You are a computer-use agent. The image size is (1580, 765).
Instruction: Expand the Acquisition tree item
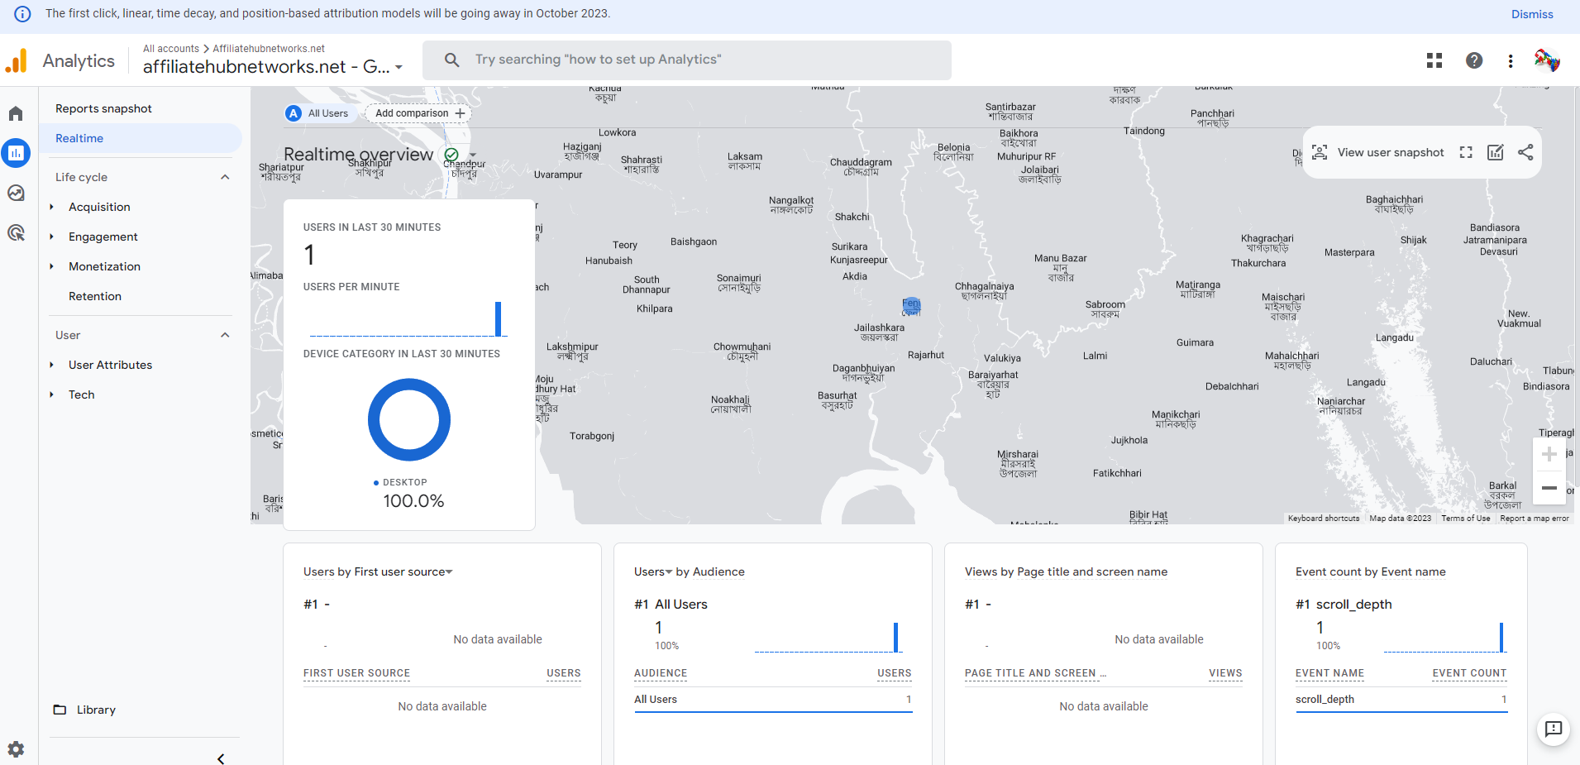click(x=51, y=207)
